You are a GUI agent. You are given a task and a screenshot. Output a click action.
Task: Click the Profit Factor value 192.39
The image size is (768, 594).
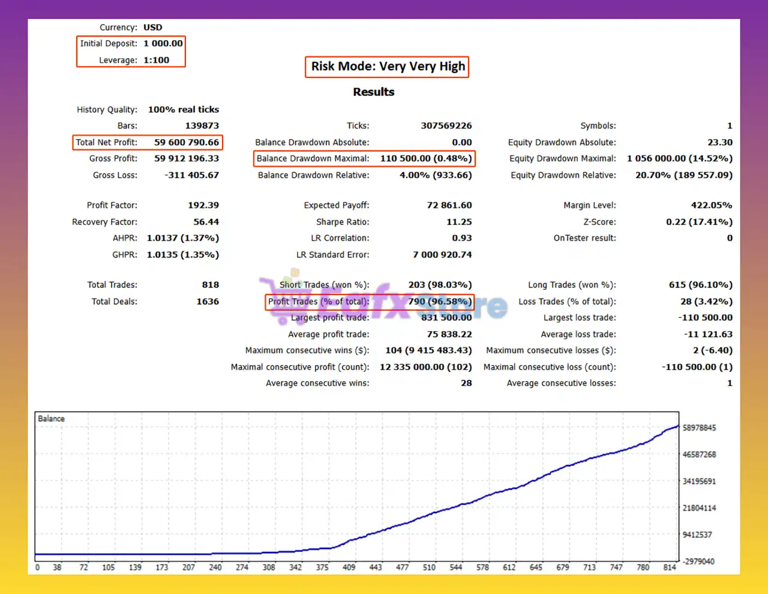(203, 205)
